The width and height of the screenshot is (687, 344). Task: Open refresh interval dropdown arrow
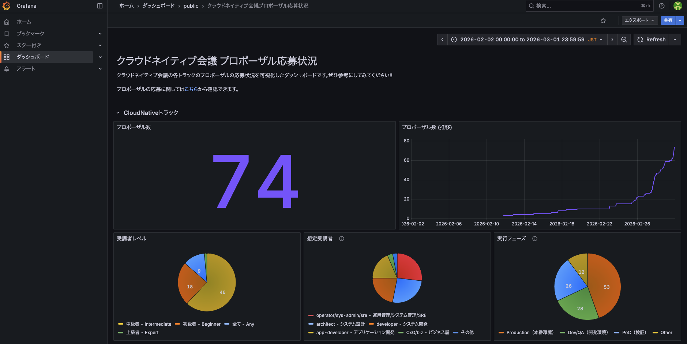click(x=675, y=40)
